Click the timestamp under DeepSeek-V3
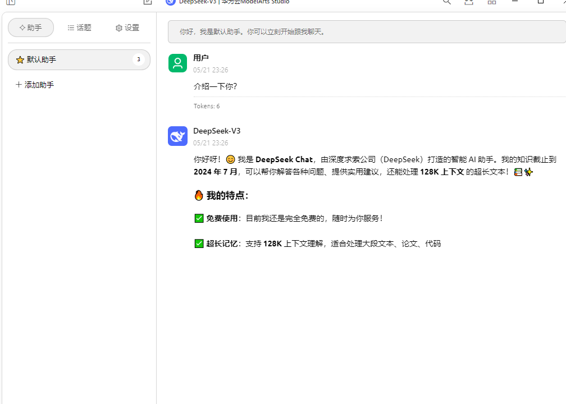The width and height of the screenshot is (566, 404). pos(211,143)
